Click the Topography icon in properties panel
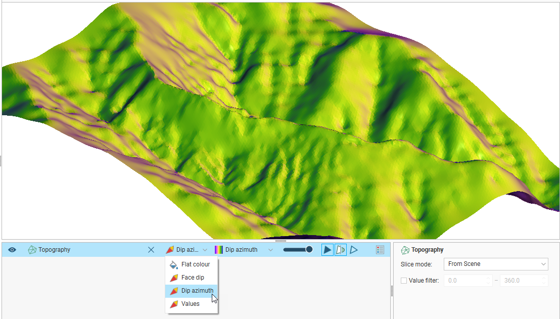560x319 pixels. pos(405,250)
